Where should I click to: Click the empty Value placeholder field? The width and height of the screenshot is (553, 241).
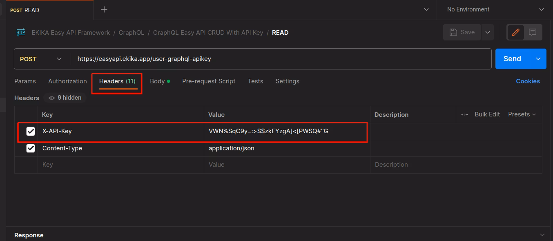[x=287, y=165]
